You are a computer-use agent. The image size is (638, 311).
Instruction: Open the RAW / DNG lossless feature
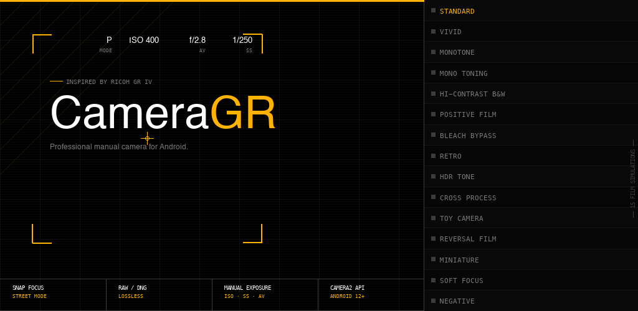pos(159,295)
